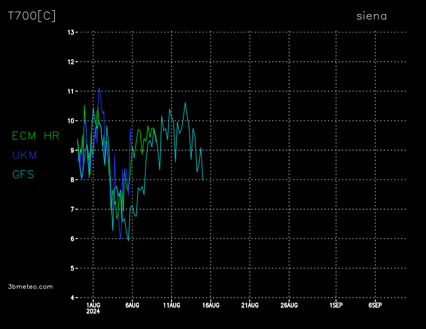The height and width of the screenshot is (329, 426).
Task: Click the ECM HR legend entry
Action: click(x=36, y=136)
